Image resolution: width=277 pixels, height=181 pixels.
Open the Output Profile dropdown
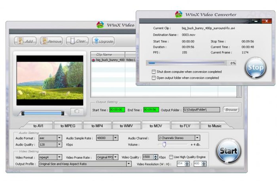click(129, 164)
